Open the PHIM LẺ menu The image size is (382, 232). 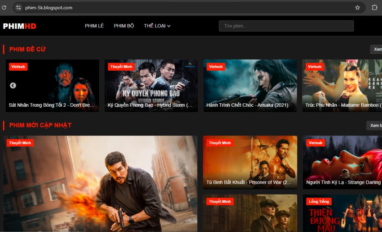coord(94,26)
